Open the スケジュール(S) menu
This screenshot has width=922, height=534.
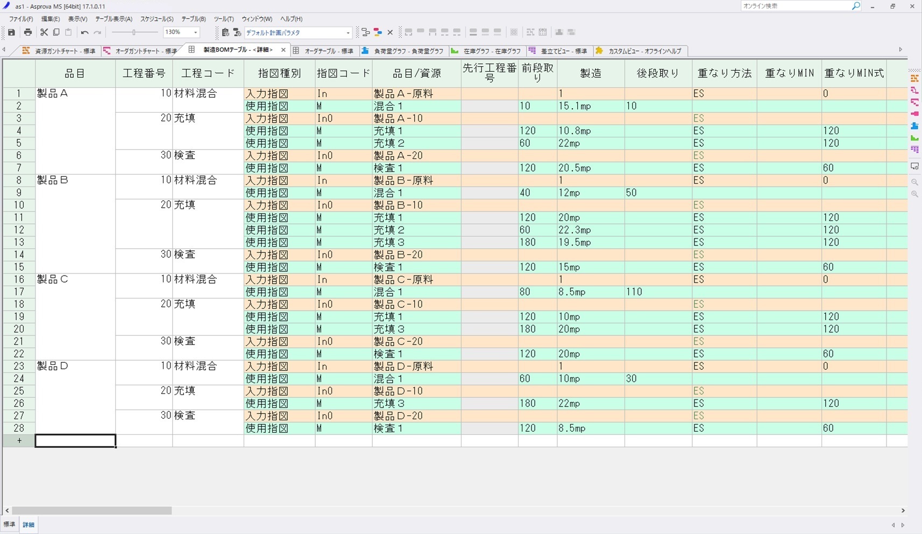pos(157,19)
